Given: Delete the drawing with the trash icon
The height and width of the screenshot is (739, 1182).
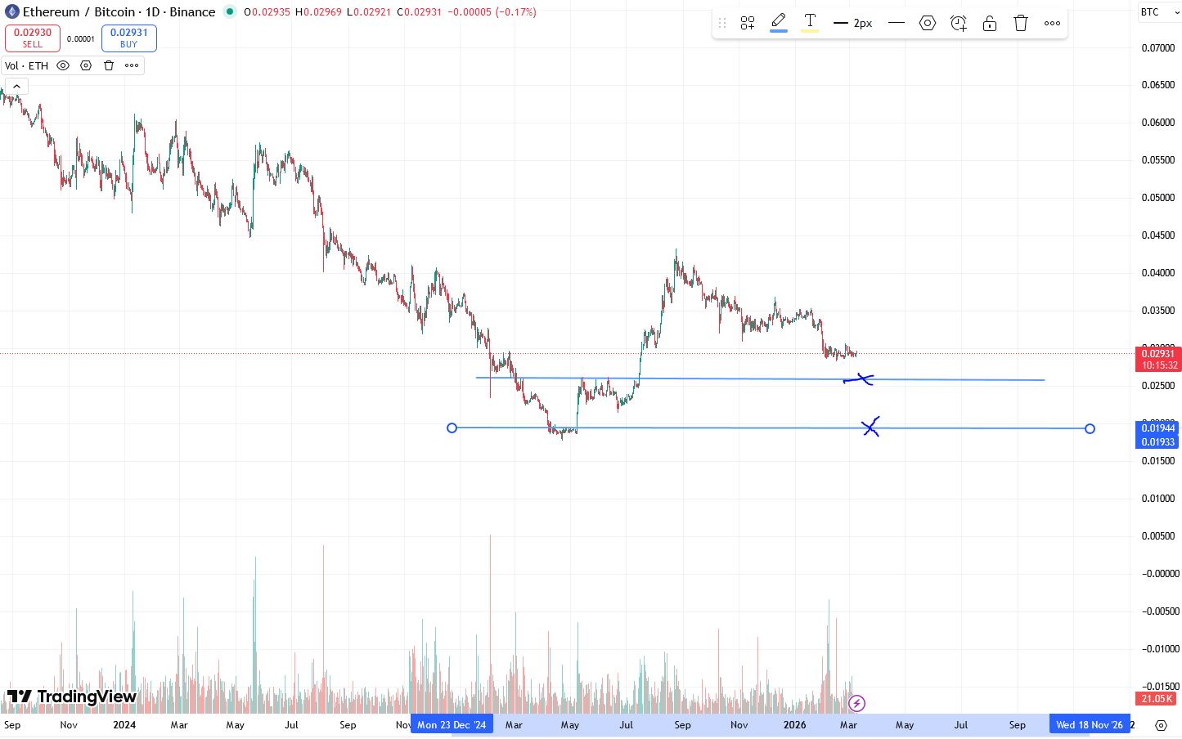Looking at the screenshot, I should 1020,23.
